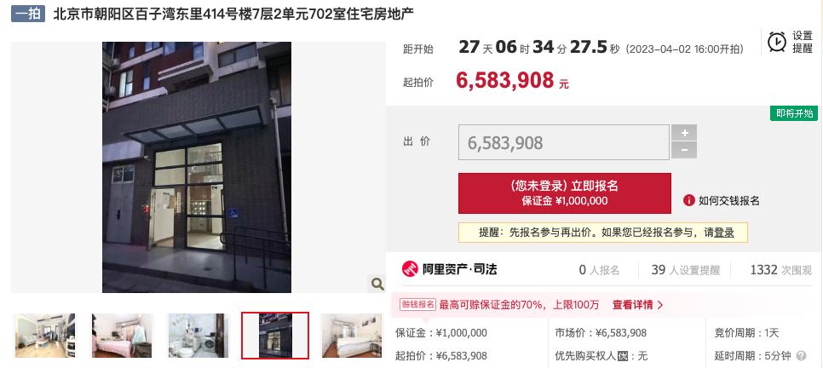Click the red 立即报名 register button

tap(565, 193)
